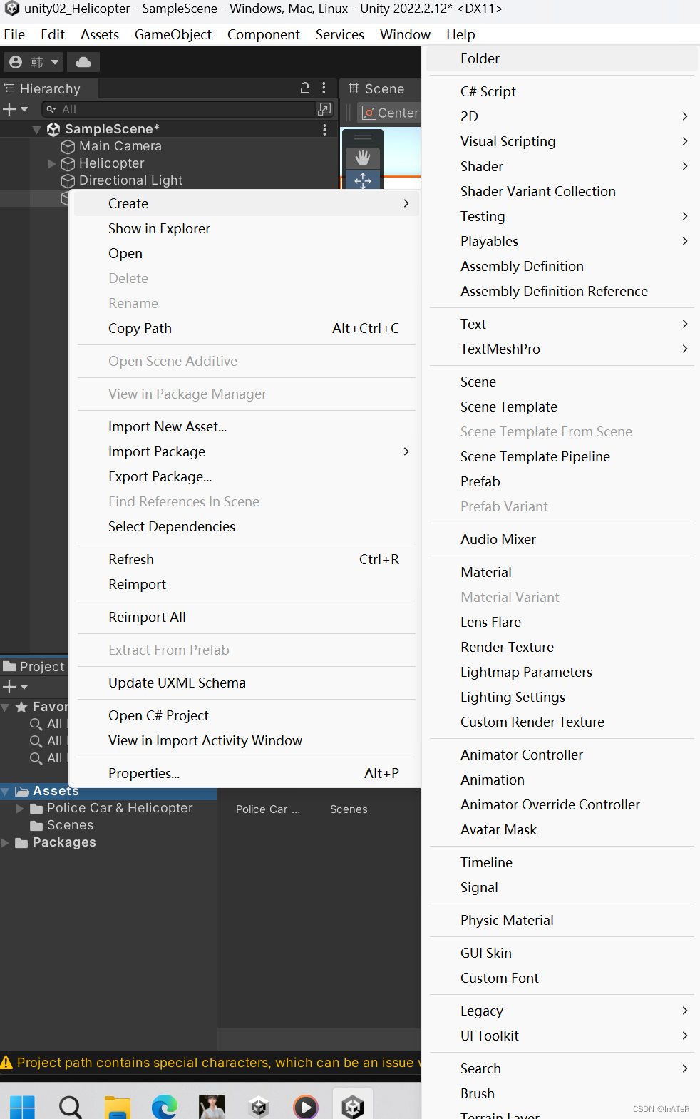The image size is (700, 1119).
Task: Collapse the Assets folder arrow
Action: (5, 791)
